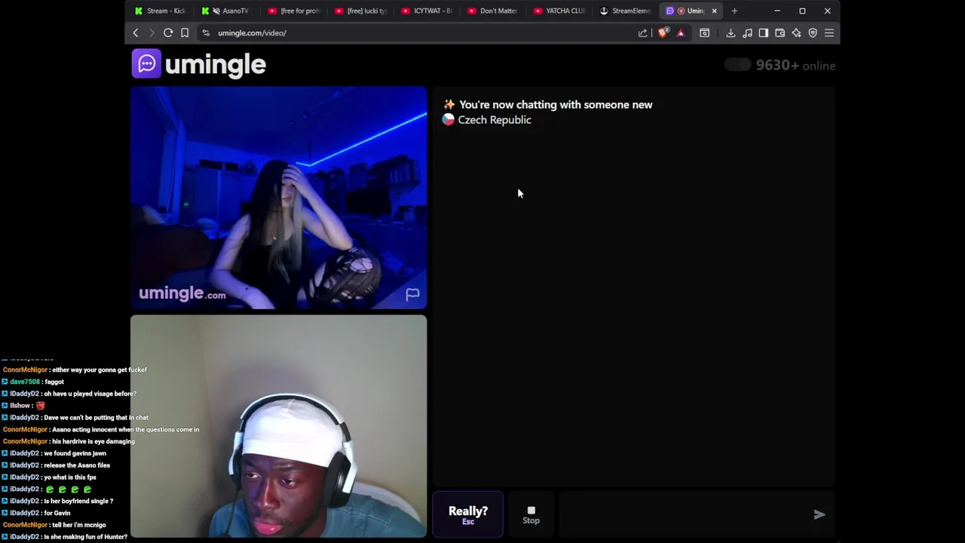
Task: Toggle the switch next to online count
Action: (737, 65)
